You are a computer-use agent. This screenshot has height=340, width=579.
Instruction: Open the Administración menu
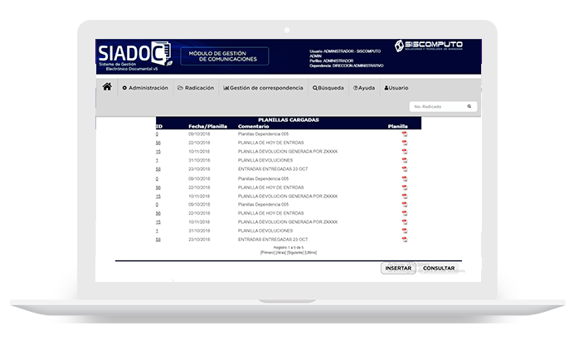(x=145, y=88)
